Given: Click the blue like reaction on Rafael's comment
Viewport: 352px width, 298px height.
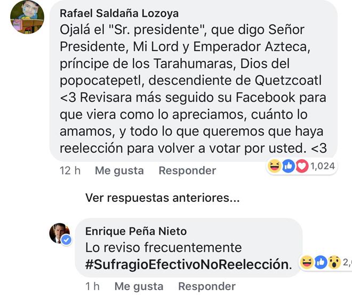Looking at the screenshot, I should click(289, 166).
